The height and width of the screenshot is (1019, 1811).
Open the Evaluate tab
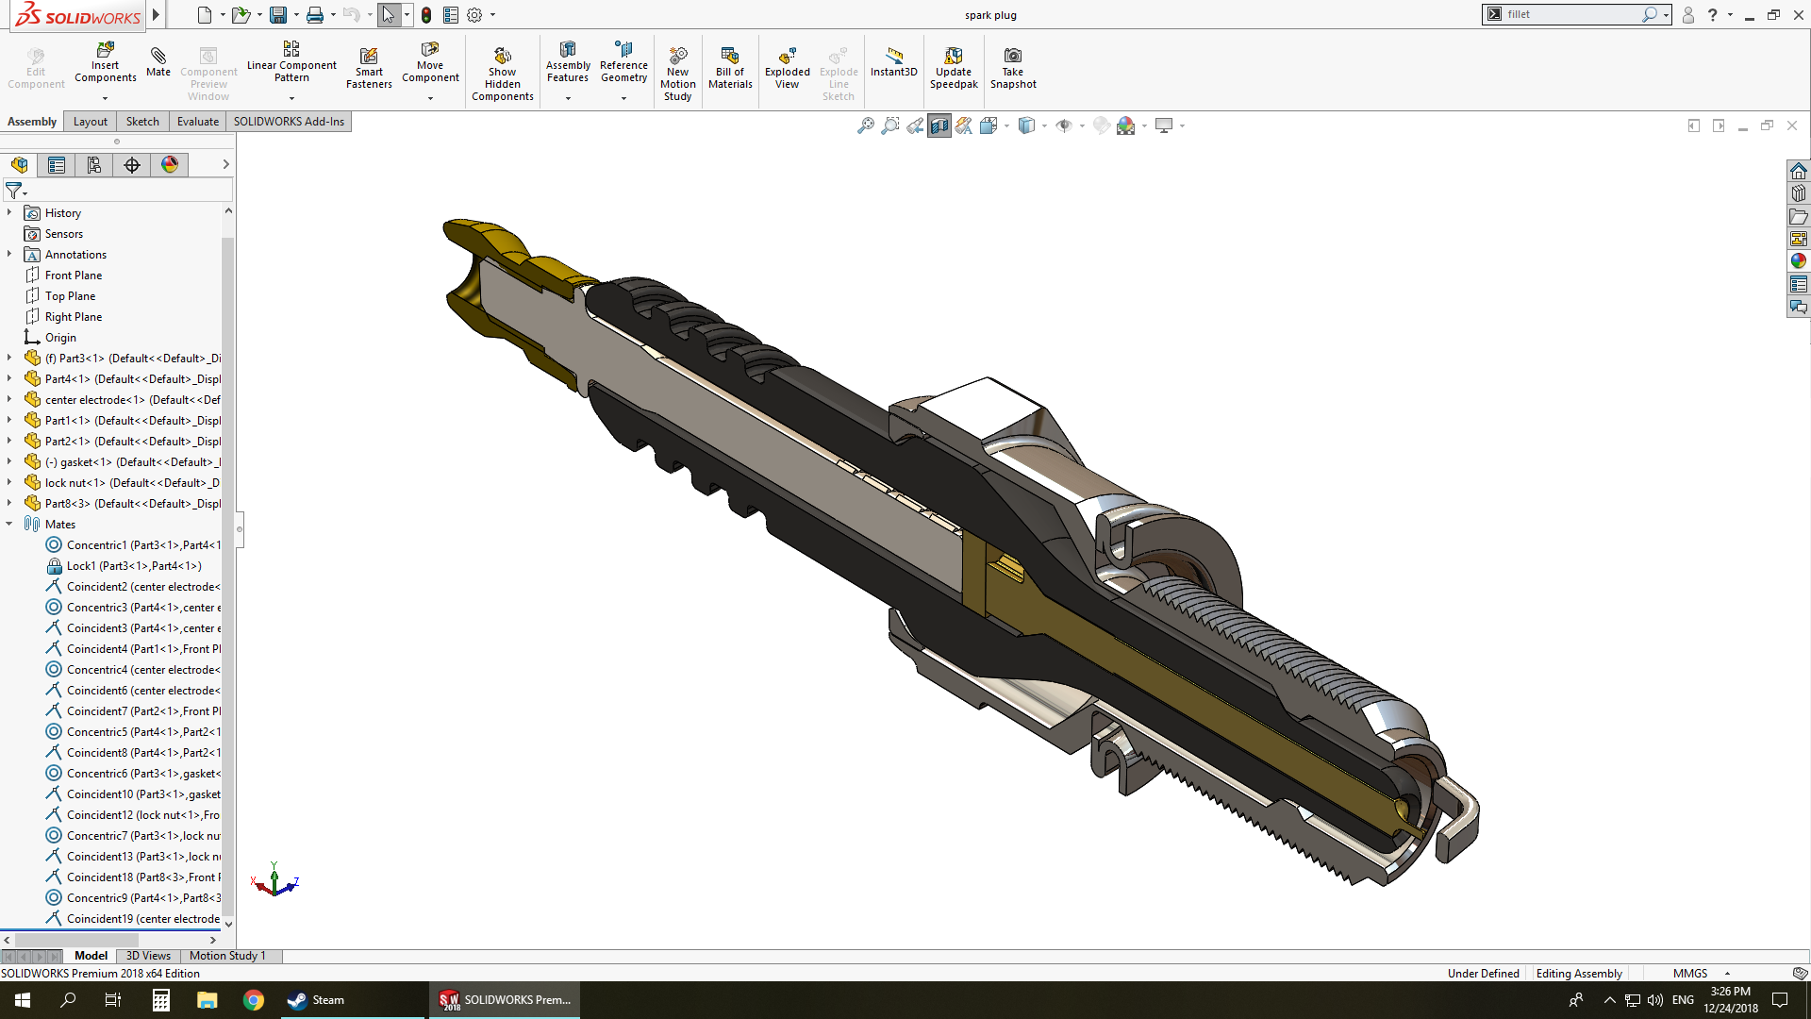pos(198,122)
